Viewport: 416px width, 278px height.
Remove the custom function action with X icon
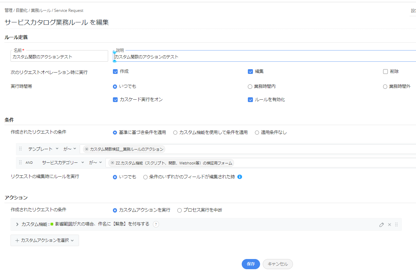(389, 224)
